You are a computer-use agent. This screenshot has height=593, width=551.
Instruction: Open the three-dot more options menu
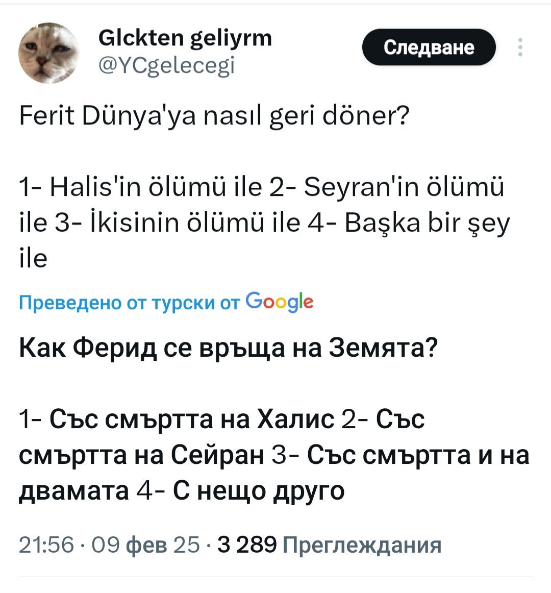coord(520,47)
